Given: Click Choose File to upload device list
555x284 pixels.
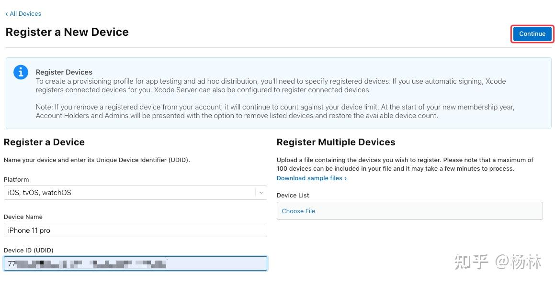Looking at the screenshot, I should pos(298,211).
